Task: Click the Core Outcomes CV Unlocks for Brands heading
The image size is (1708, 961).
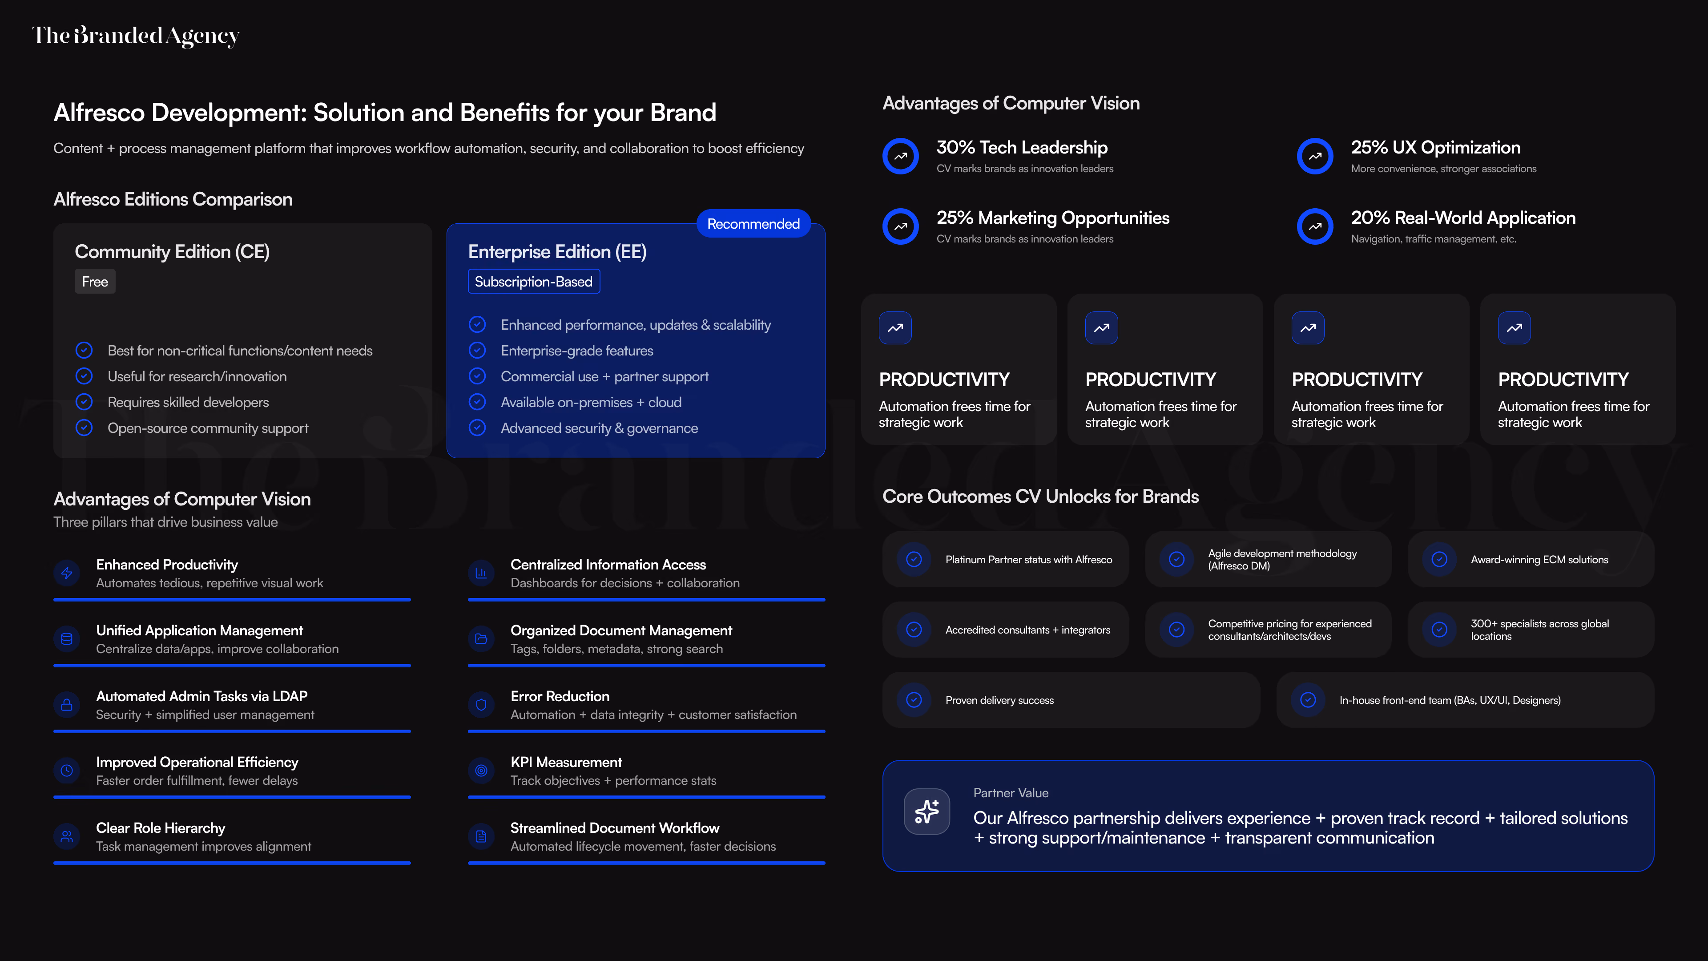Action: (1040, 497)
